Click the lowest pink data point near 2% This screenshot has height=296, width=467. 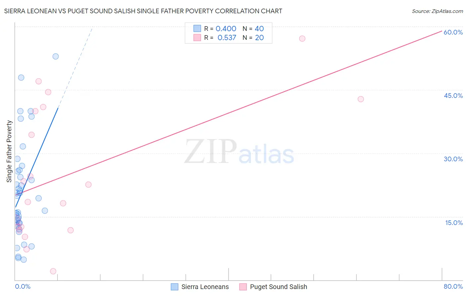pyautogui.click(x=53, y=271)
